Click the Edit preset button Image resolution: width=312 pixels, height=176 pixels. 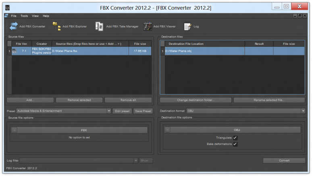(x=122, y=111)
